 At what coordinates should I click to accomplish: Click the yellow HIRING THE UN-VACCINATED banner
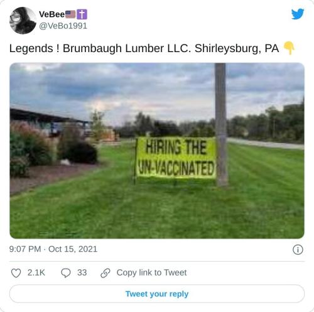176,158
